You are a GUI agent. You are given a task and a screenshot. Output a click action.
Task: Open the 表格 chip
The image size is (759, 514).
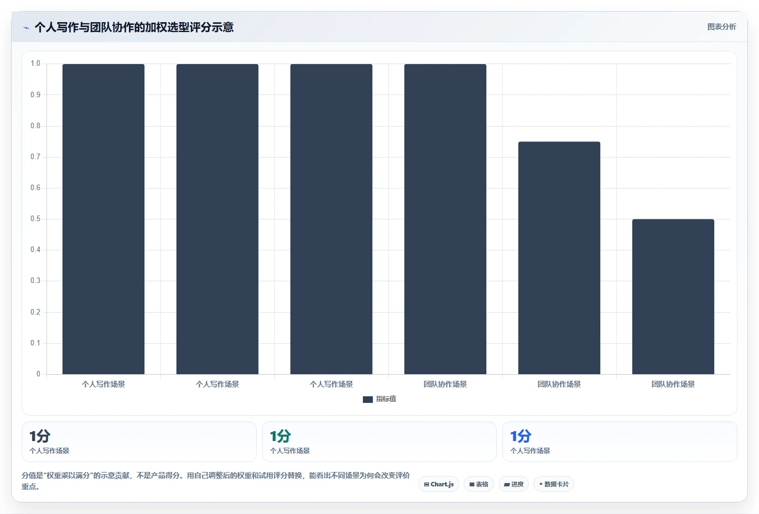[x=479, y=484]
